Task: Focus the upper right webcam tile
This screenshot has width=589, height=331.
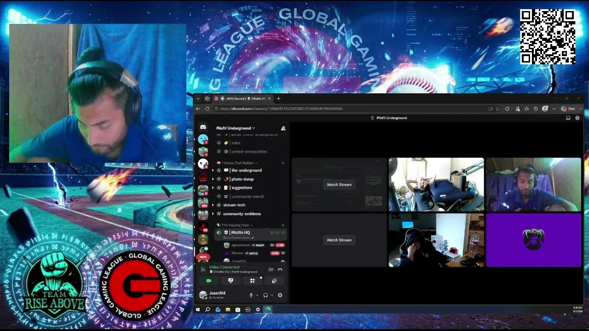Action: (534, 185)
